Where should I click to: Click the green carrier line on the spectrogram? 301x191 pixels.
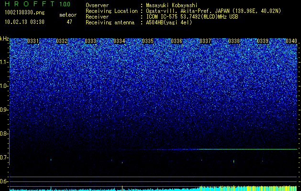247,149
